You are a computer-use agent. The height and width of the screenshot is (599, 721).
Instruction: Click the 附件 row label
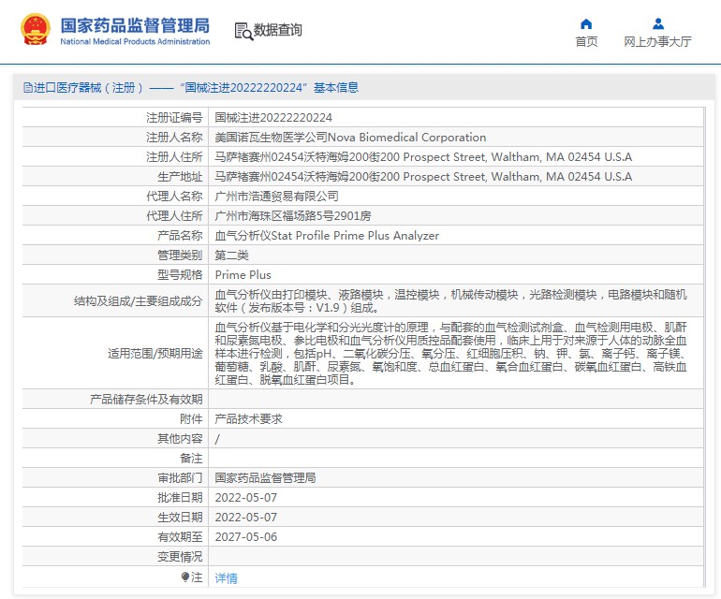pos(191,418)
